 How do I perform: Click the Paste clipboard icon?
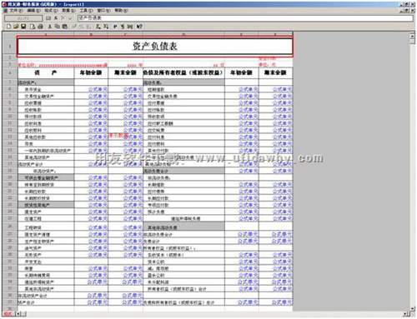(64, 27)
